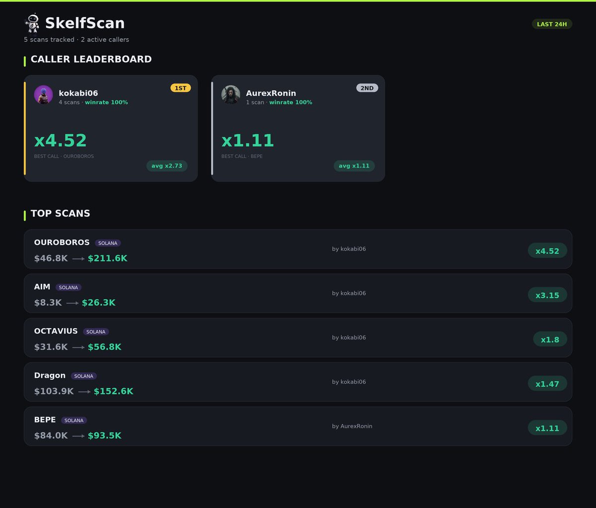Click 'by kokabi06' in OUROBOROS row
596x508 pixels.
(x=349, y=249)
